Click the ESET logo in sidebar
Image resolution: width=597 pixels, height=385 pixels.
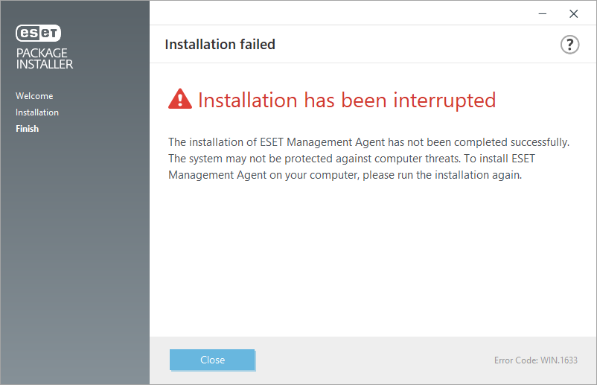(39, 34)
